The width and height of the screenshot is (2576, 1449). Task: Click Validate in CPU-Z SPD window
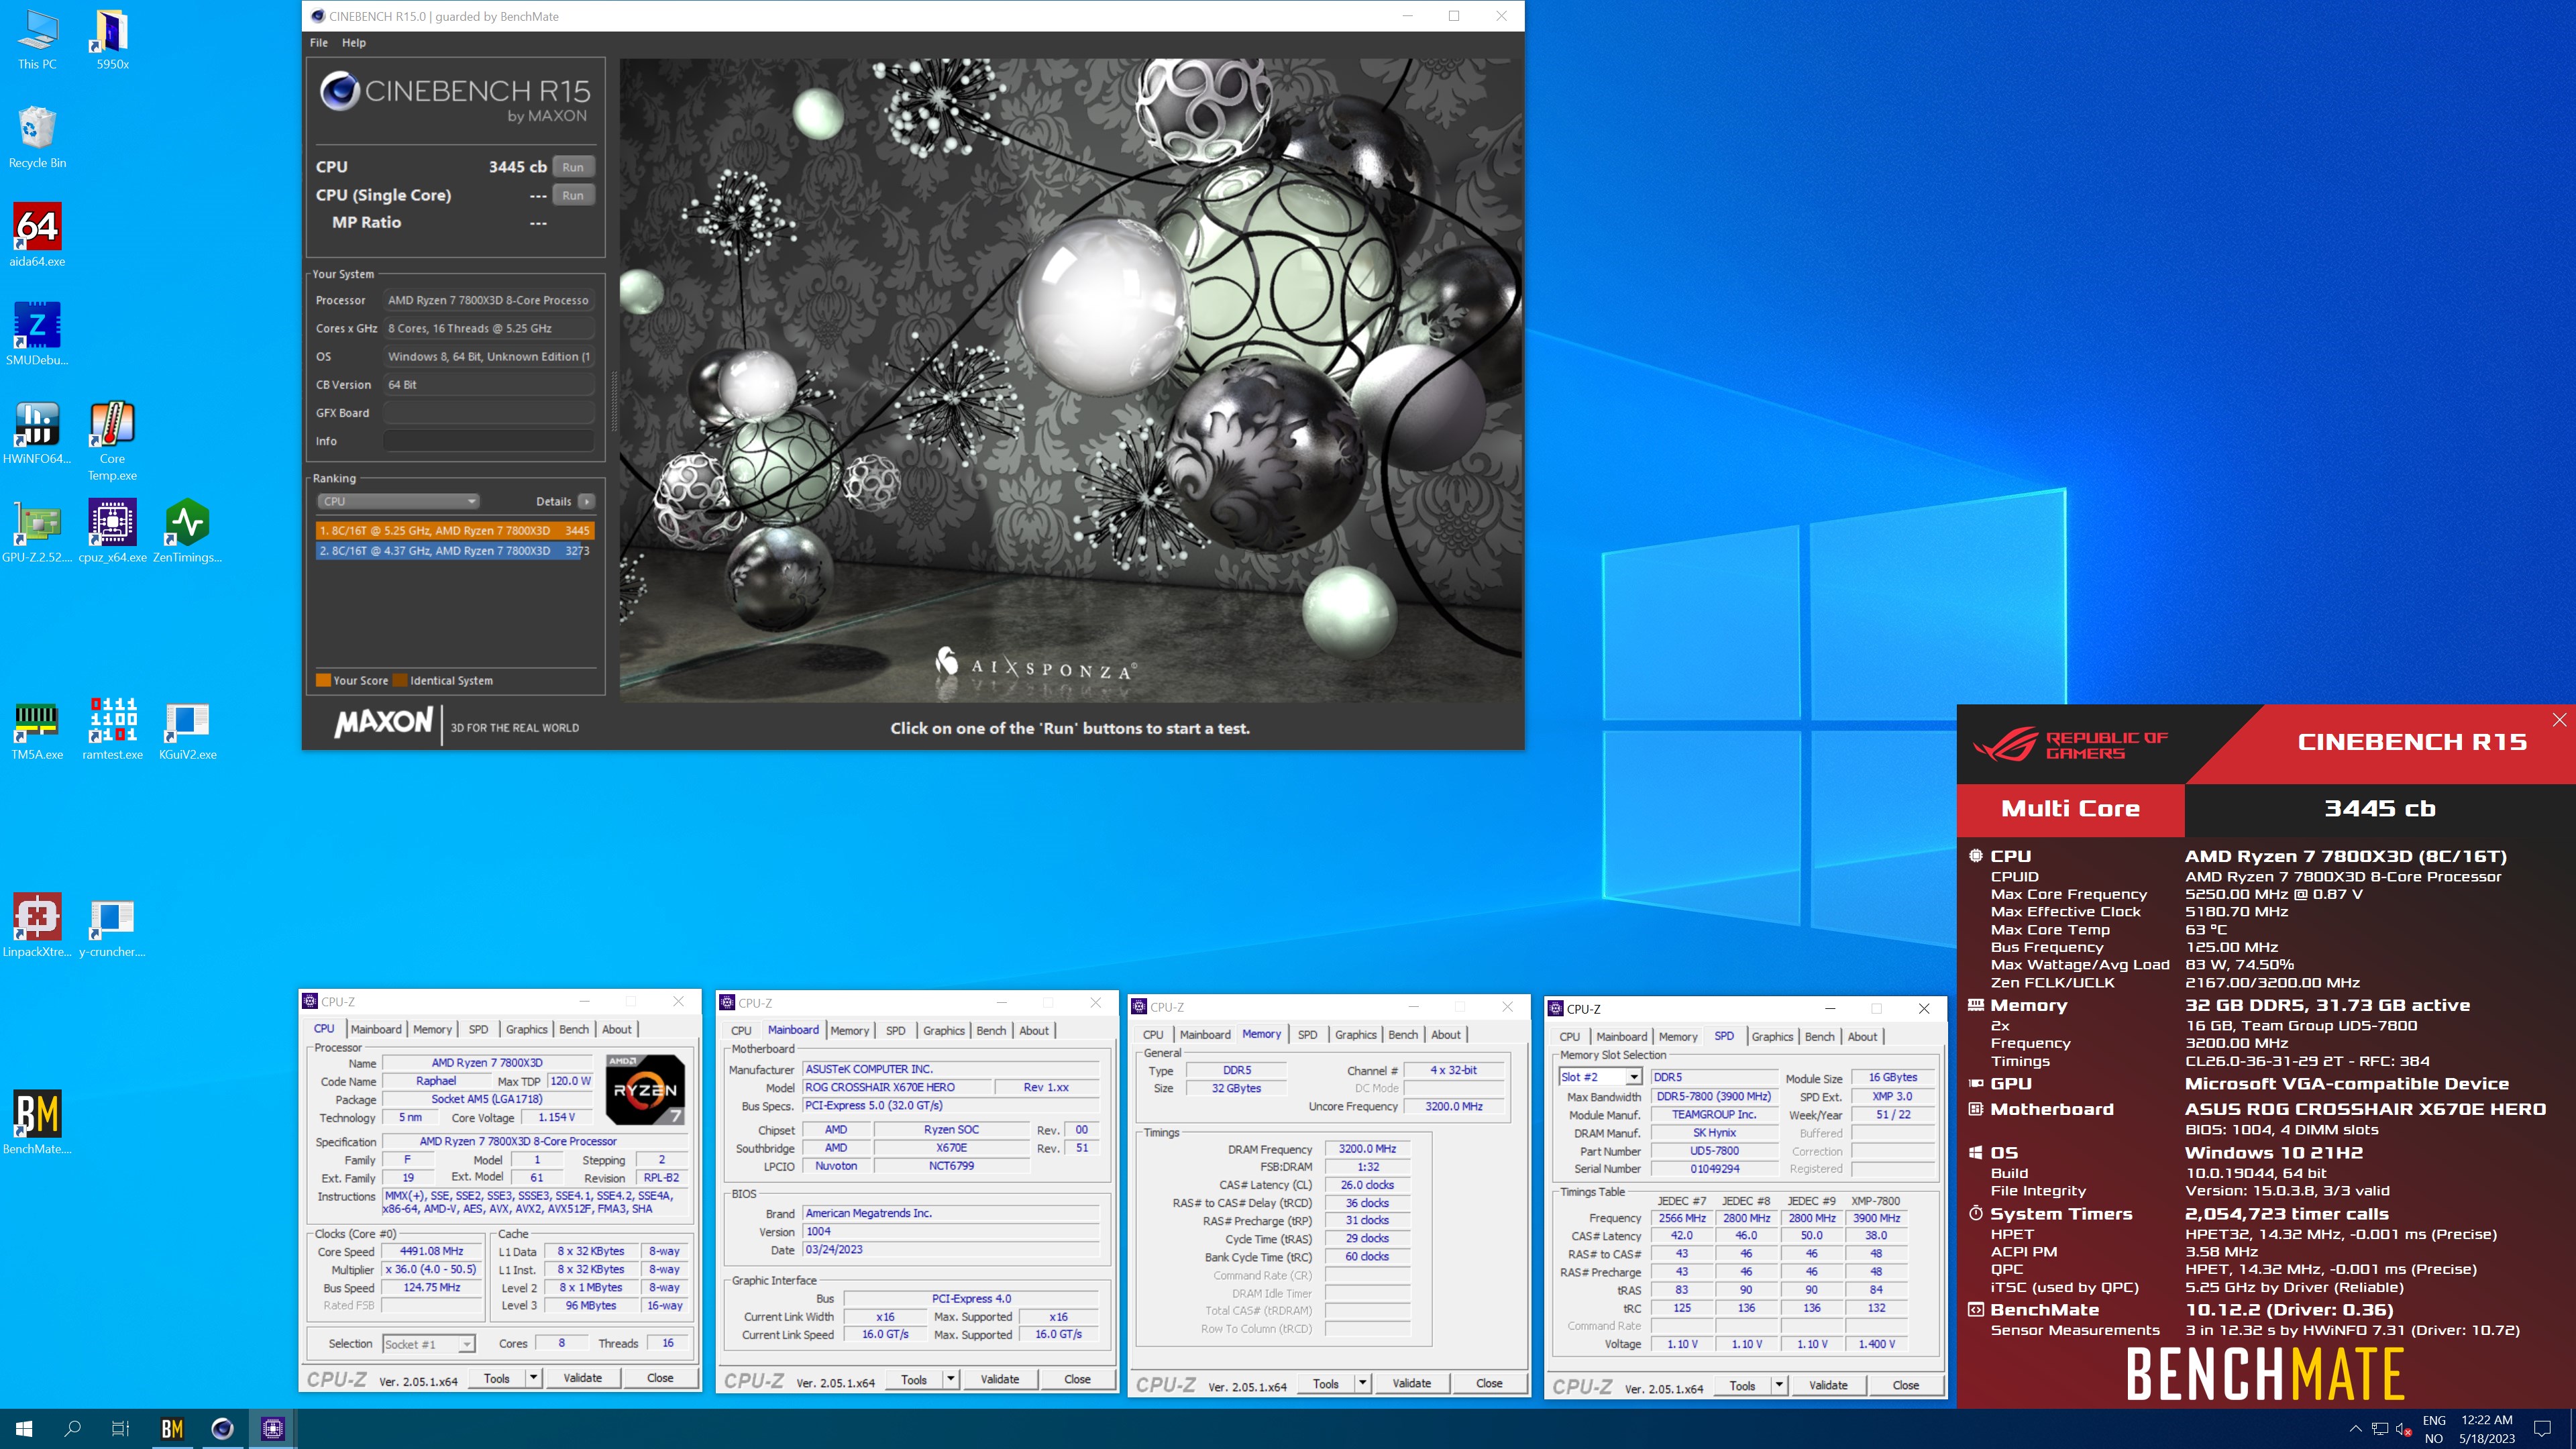coord(1828,1386)
